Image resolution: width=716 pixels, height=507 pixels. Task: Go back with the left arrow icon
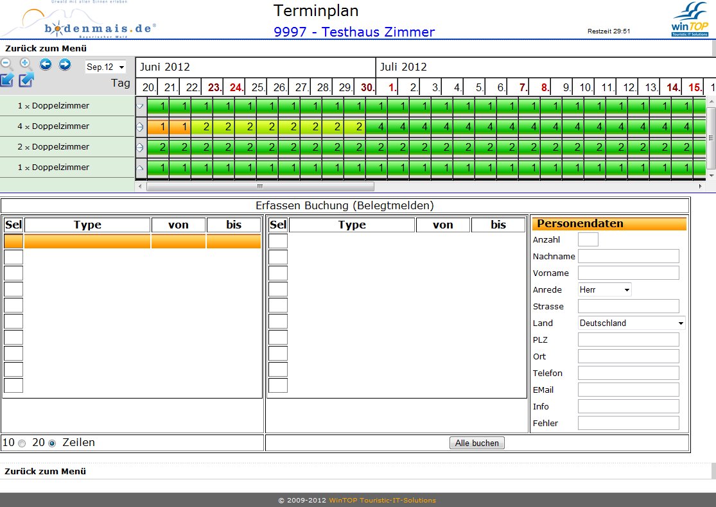pos(46,64)
